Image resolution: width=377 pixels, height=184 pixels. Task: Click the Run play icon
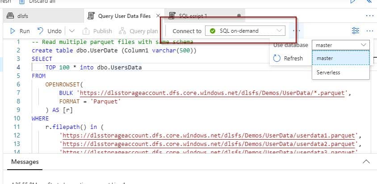coord(13,31)
